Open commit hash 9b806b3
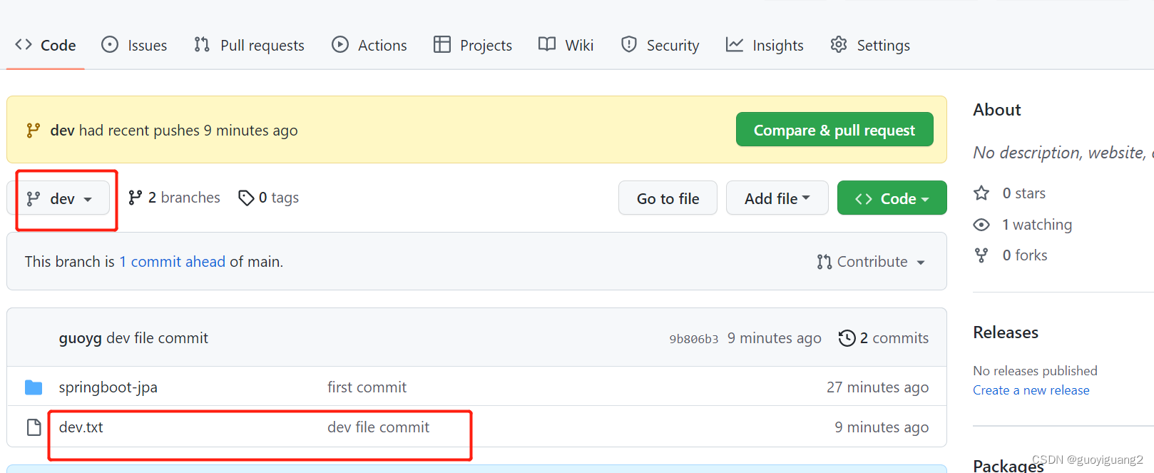The height and width of the screenshot is (473, 1154). (x=694, y=339)
